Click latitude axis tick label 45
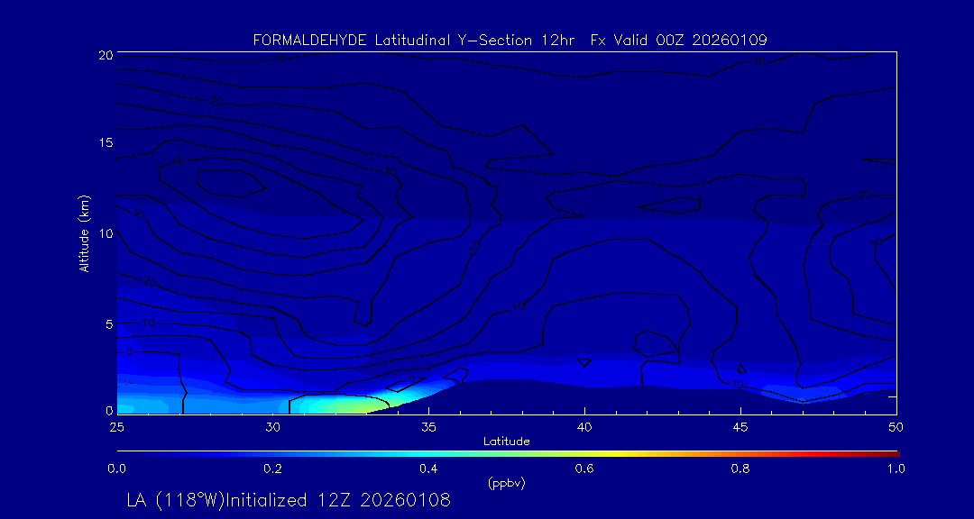Image resolution: width=974 pixels, height=519 pixels. [740, 427]
